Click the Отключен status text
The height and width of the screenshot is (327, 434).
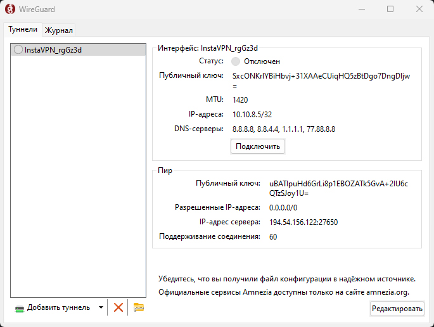tap(262, 61)
